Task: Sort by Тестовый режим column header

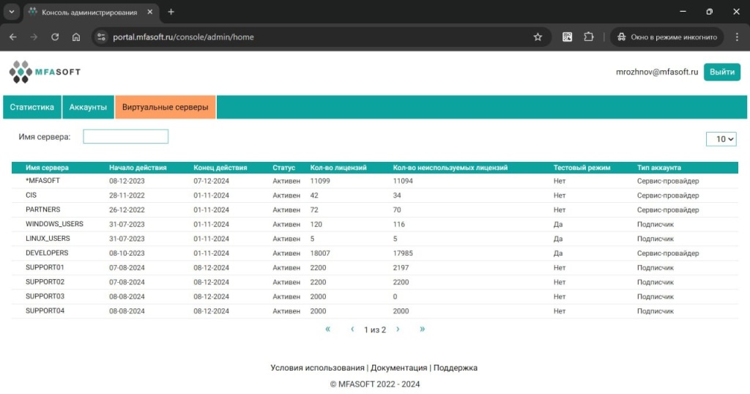Action: click(582, 168)
